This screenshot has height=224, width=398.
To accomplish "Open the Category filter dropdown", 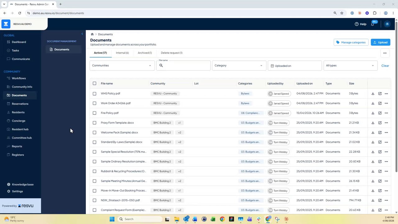I will pos(239,66).
